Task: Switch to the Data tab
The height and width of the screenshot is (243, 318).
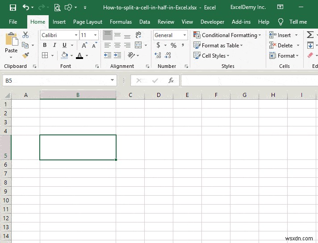Action: (x=145, y=22)
